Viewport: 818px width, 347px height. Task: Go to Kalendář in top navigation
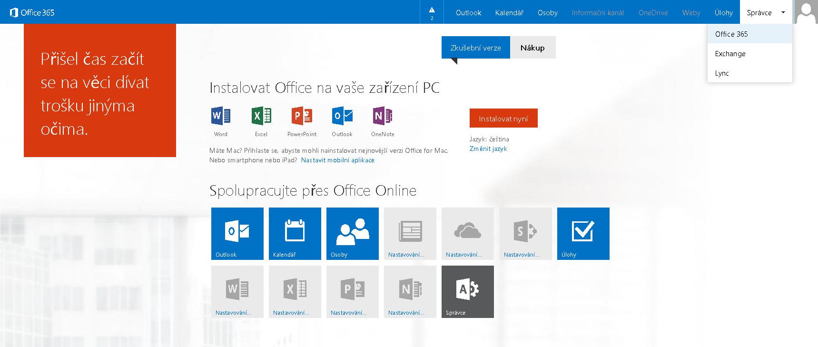(509, 13)
